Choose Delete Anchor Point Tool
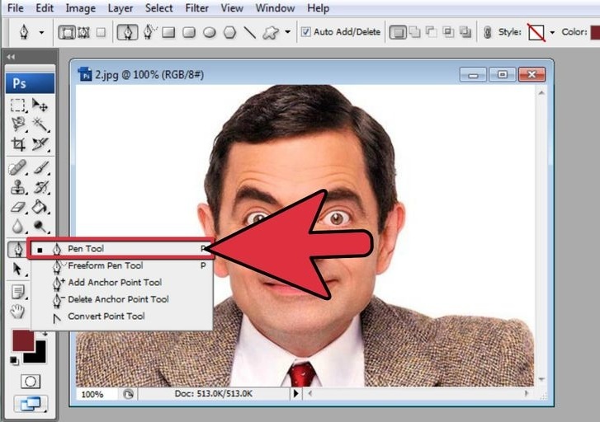600x422 pixels. [x=121, y=299]
